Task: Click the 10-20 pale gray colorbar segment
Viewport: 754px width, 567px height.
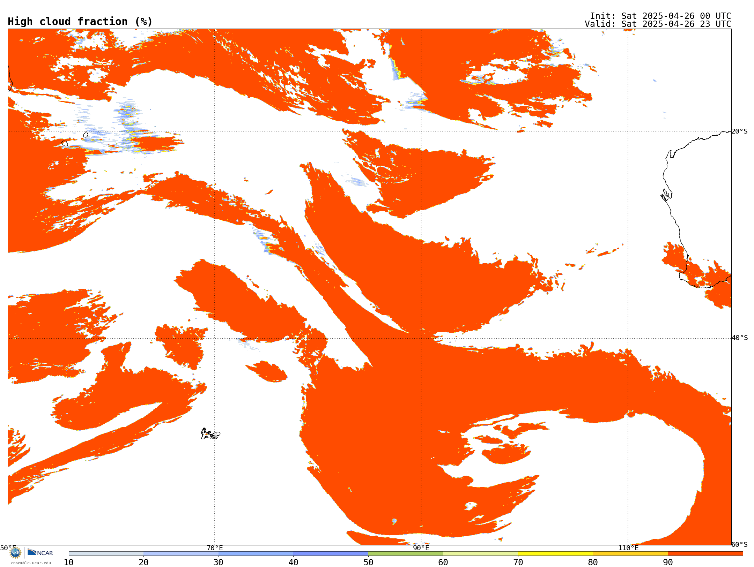Action: coord(106,554)
